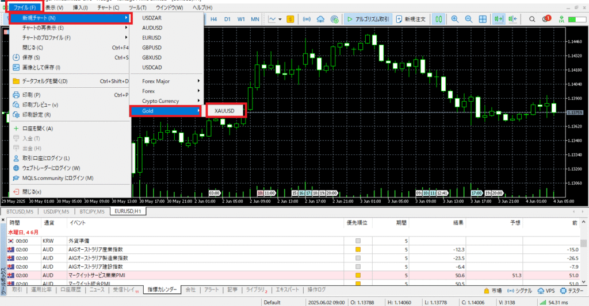Viewport: 589px width, 306px height.
Task: Open the notification icon with red badge
Action: coord(546,19)
